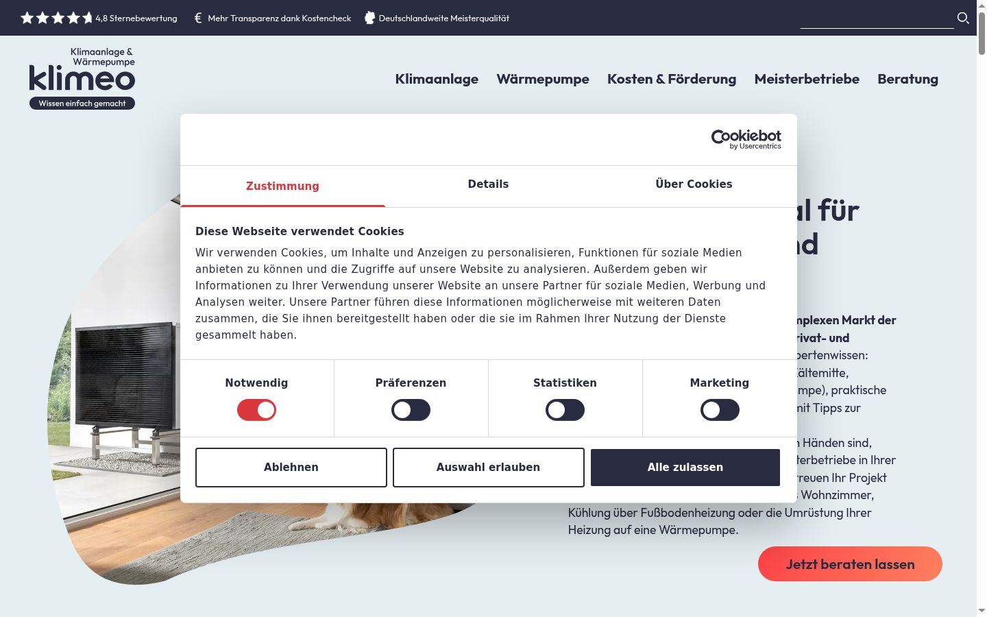Click the Ablehnen button
Viewport: 987px width, 617px height.
291,468
